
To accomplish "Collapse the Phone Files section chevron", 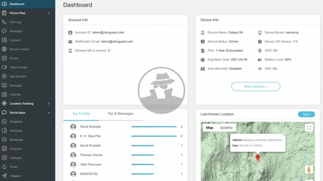I will click(x=49, y=13).
